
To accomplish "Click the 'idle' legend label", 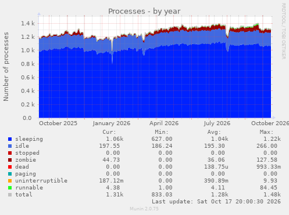I will [22, 146].
